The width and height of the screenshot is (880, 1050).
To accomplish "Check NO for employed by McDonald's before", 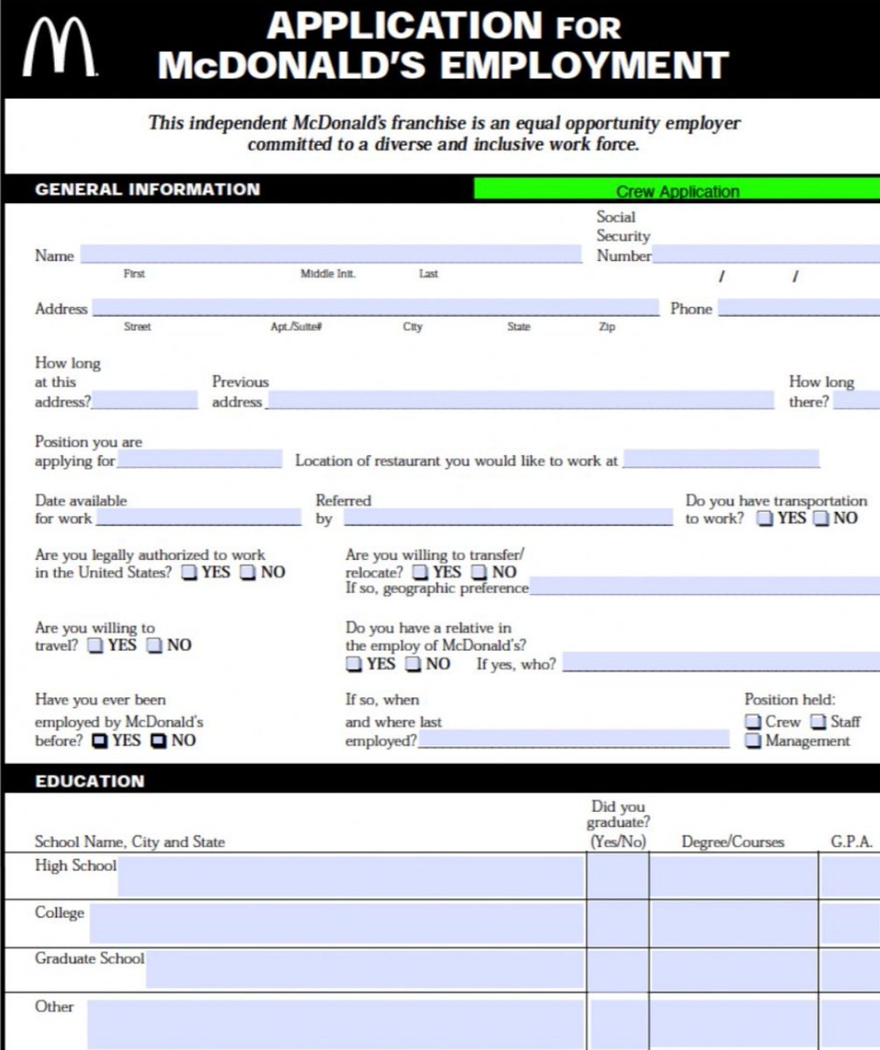I will coord(158,741).
